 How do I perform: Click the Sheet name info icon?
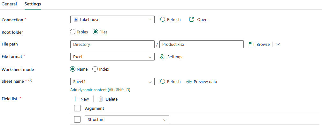pos(30,81)
